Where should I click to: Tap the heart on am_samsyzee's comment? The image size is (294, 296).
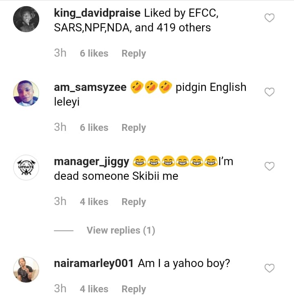click(x=269, y=92)
